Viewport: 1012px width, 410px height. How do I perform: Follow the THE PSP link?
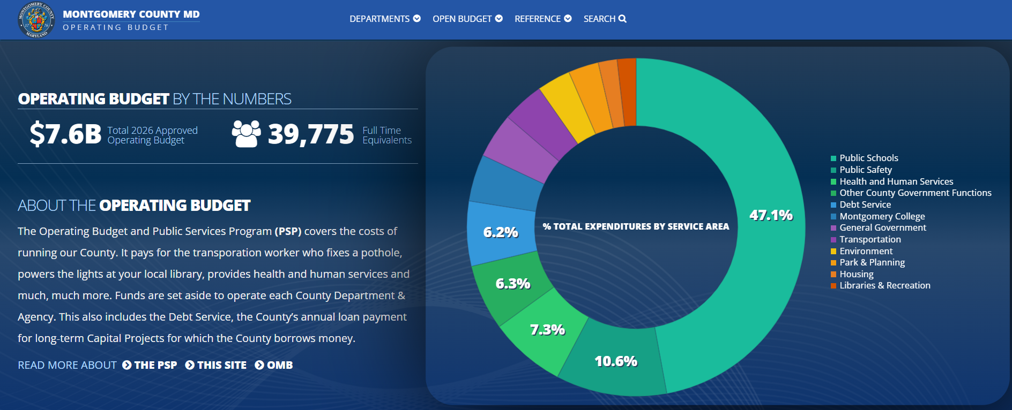click(x=155, y=365)
